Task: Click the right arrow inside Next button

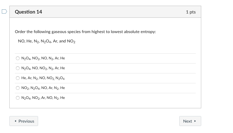Action: 195,121
